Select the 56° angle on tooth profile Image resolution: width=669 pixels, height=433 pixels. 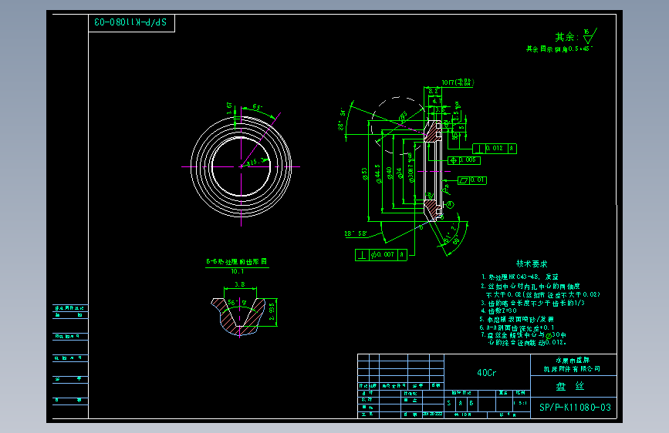pyautogui.click(x=237, y=303)
